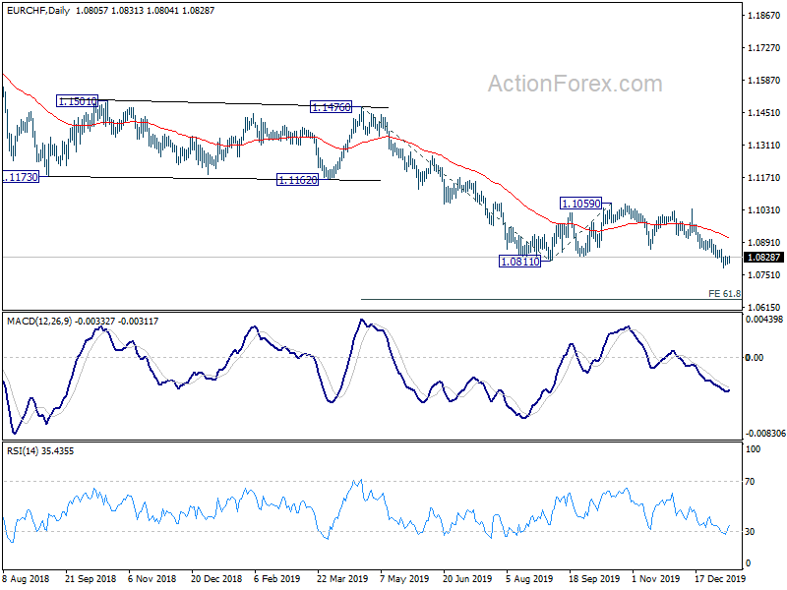Select the 1.10590 price label
The height and width of the screenshot is (590, 787).
(x=580, y=204)
